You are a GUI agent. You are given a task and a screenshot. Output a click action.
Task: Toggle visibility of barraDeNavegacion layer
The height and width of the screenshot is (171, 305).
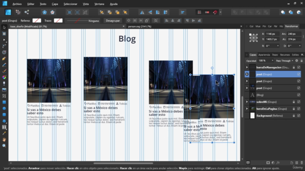299,67
